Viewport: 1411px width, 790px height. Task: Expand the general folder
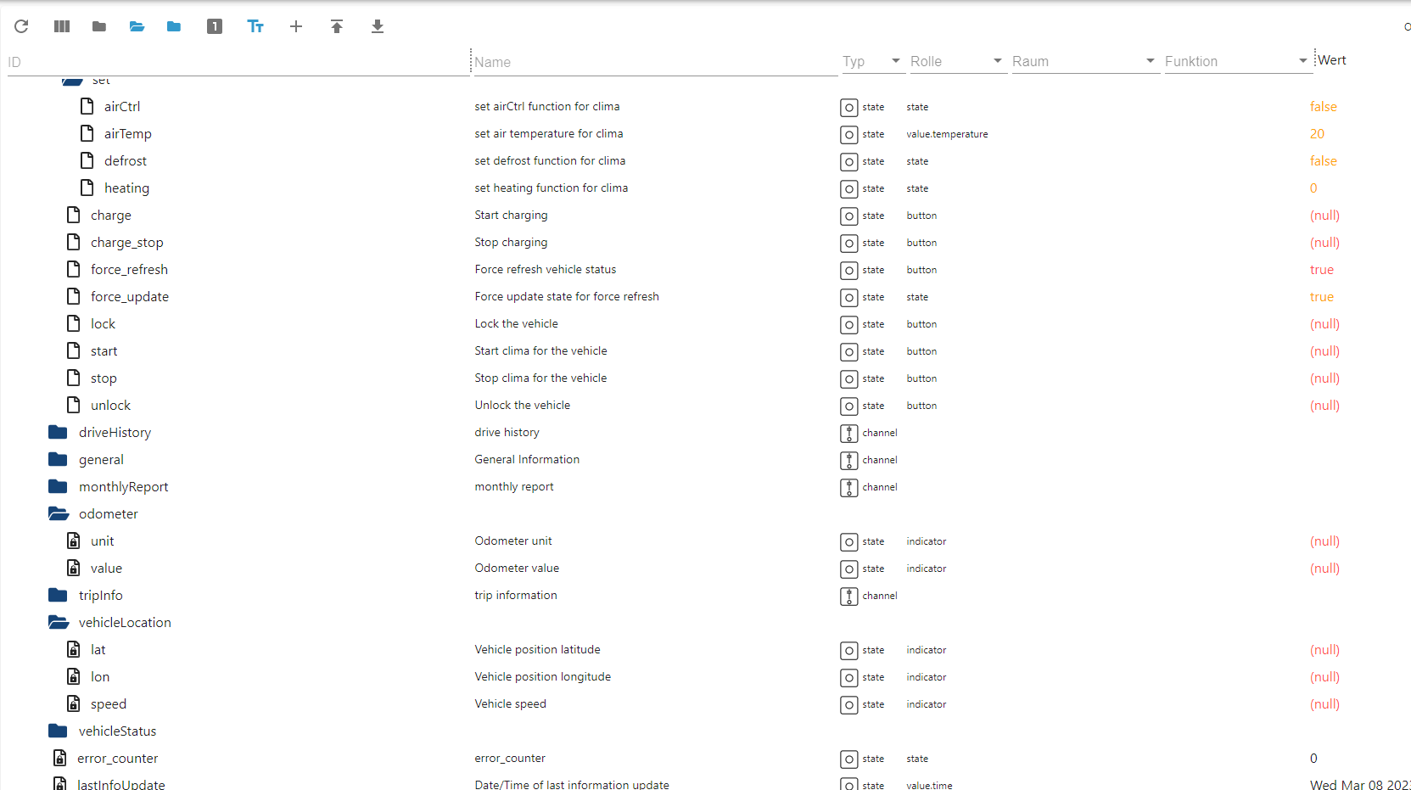click(x=58, y=459)
